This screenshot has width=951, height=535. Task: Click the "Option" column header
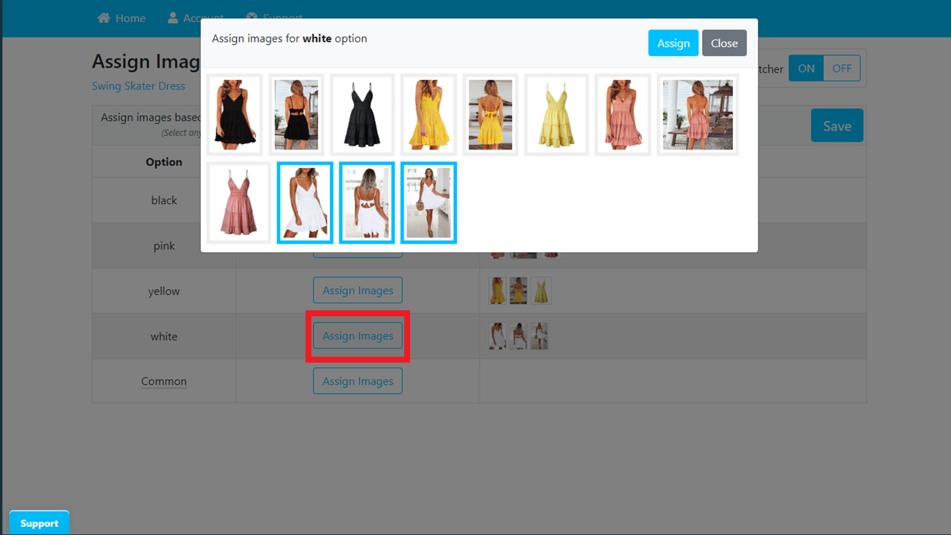click(164, 162)
